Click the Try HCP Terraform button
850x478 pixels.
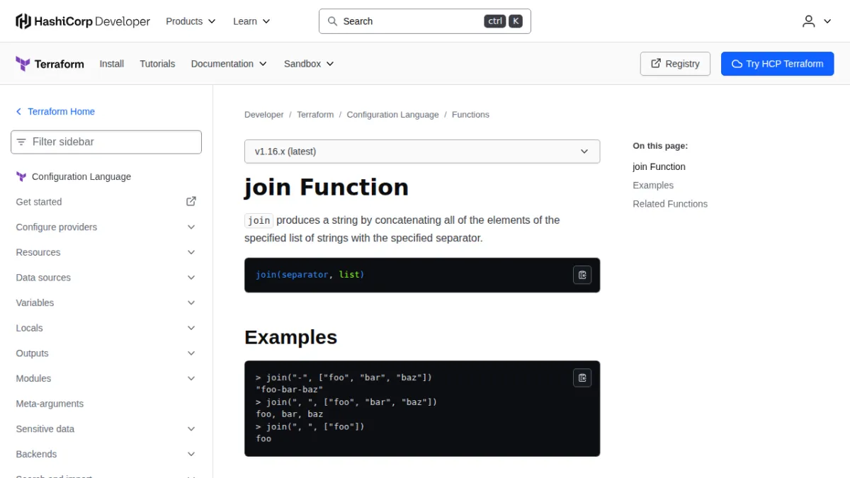(x=778, y=64)
